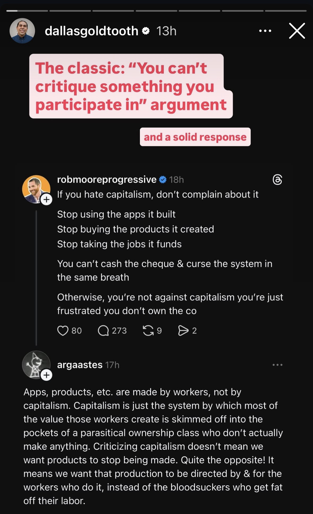Like robmooreprogressive's post with the heart

point(63,331)
